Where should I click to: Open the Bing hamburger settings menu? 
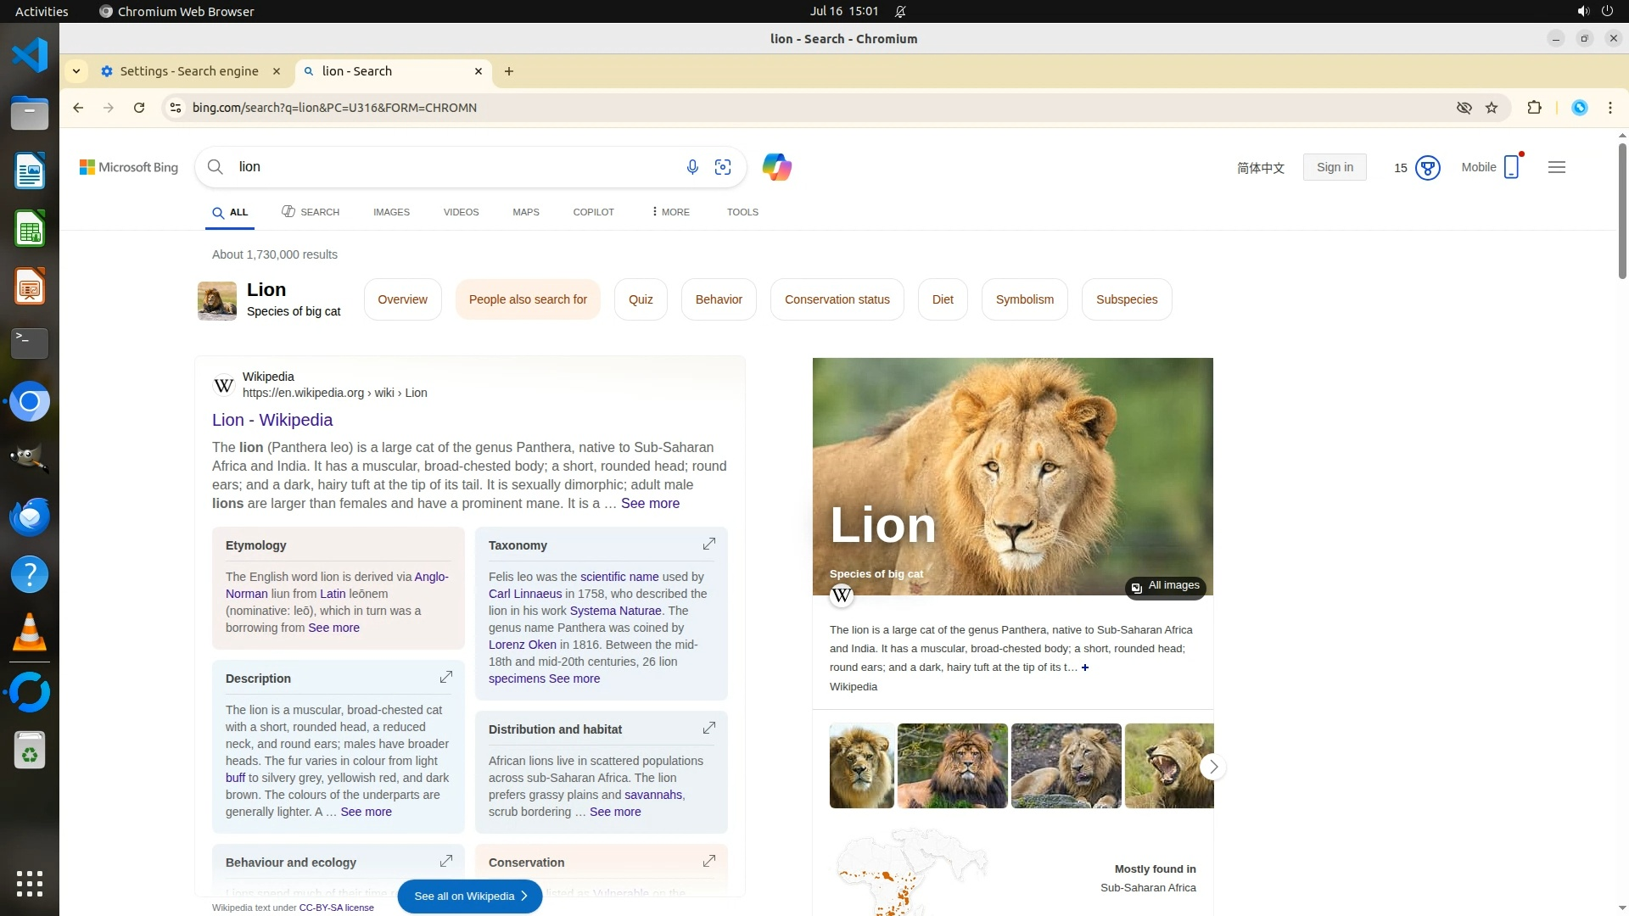[1556, 167]
